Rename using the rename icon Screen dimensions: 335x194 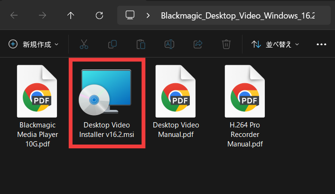[x=169, y=44]
